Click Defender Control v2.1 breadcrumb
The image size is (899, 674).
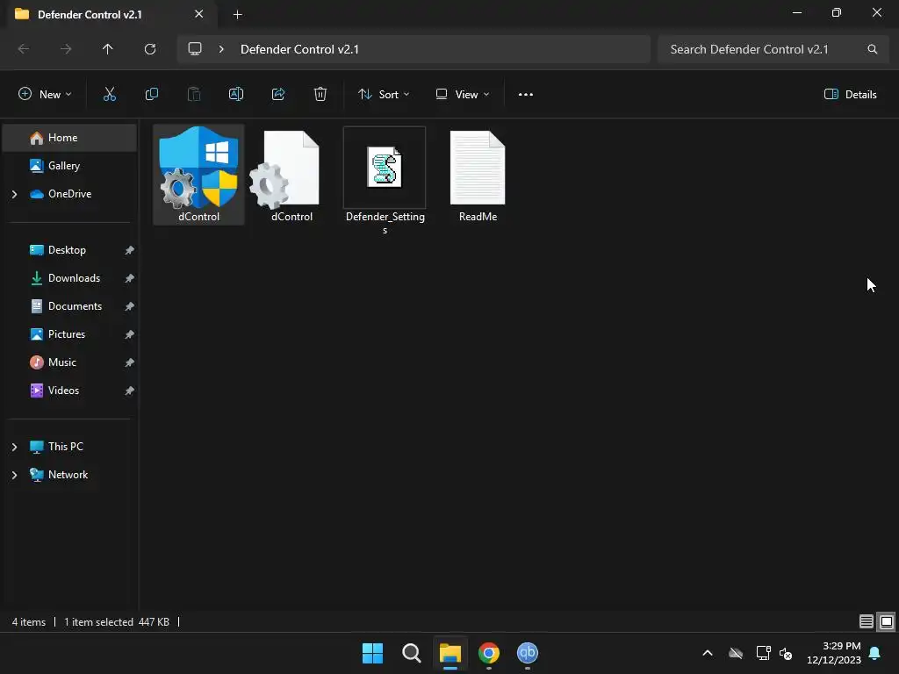(299, 49)
